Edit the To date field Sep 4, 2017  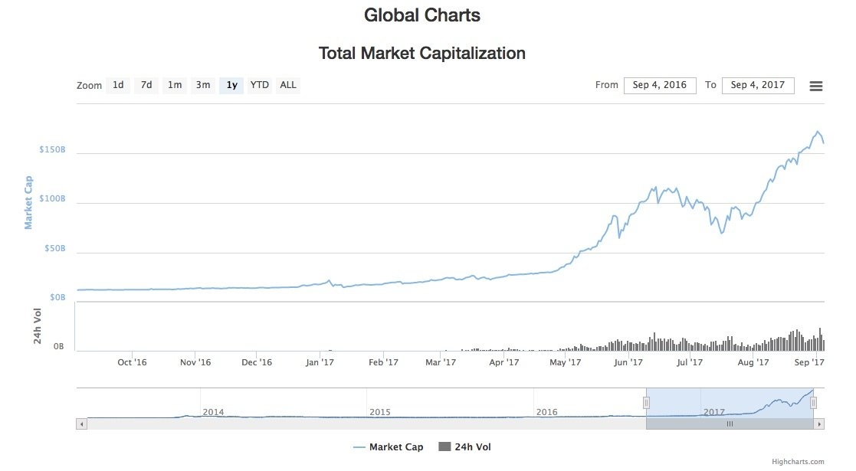coord(758,85)
